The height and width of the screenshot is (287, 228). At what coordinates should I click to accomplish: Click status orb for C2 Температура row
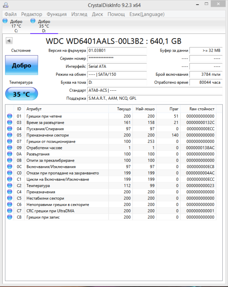(x=10, y=186)
